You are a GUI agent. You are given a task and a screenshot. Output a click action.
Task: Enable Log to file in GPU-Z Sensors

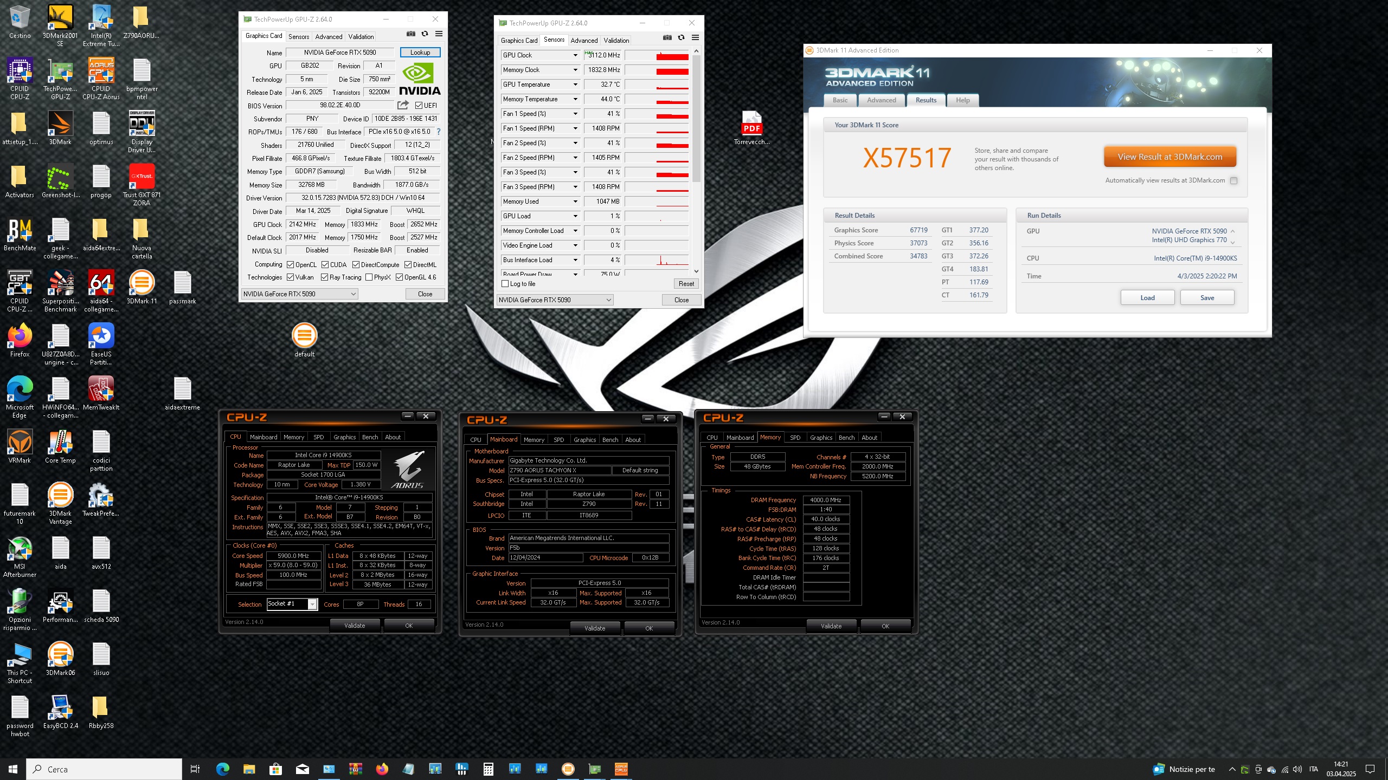pyautogui.click(x=505, y=284)
